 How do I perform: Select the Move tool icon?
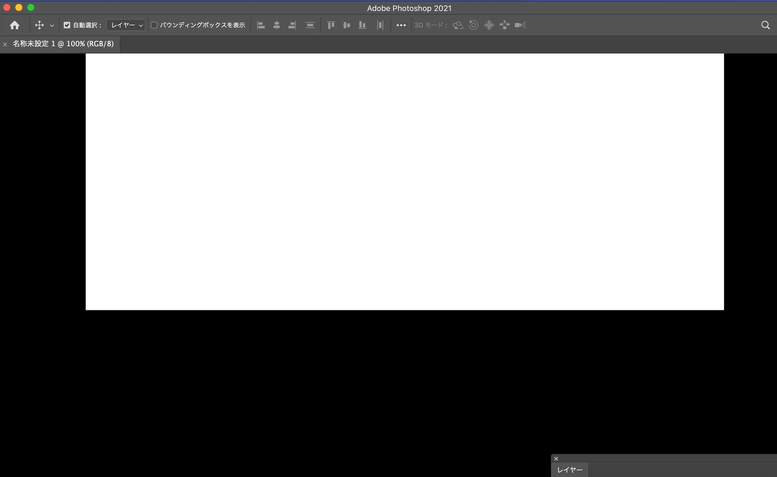click(39, 25)
